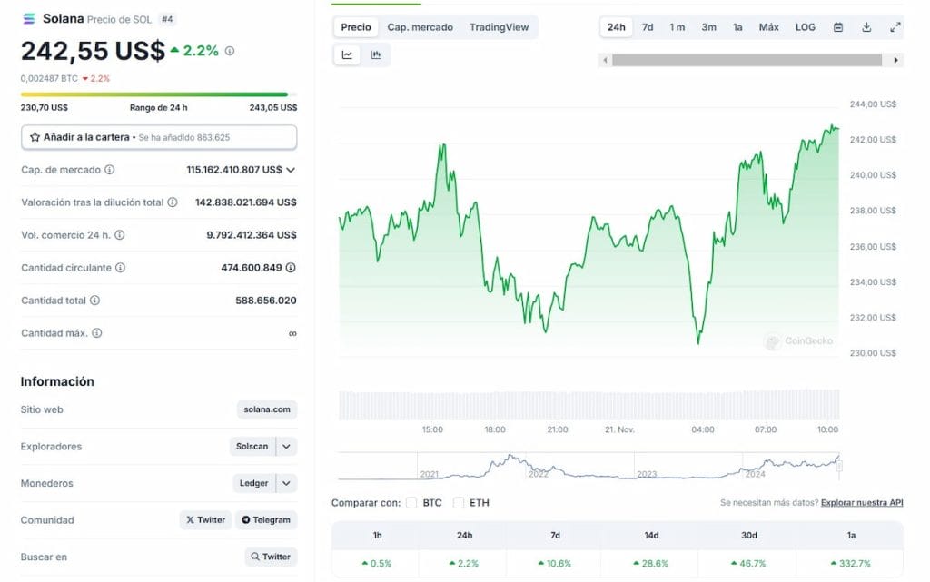
Task: Click the Solana logo icon
Action: pyautogui.click(x=28, y=19)
